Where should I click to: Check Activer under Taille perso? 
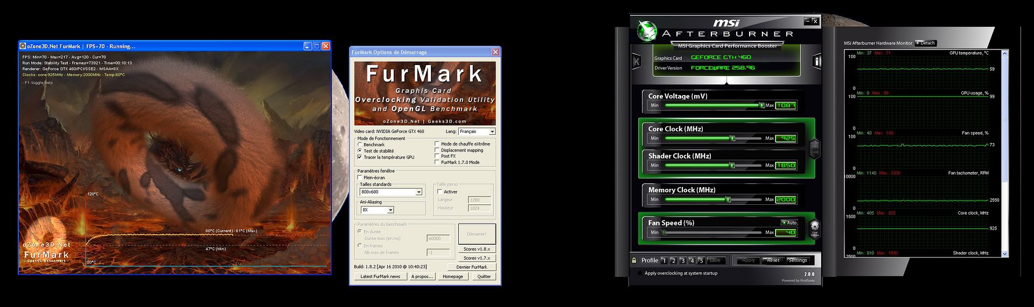440,191
